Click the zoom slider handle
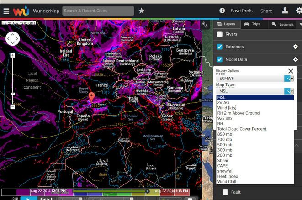 (x=12, y=94)
